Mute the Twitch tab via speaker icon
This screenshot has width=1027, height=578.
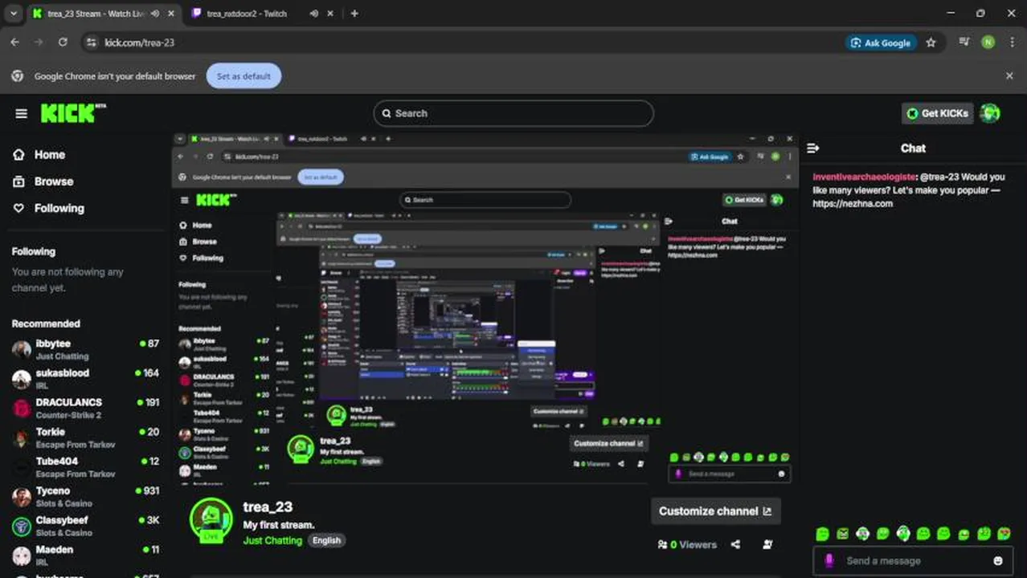[x=314, y=14]
